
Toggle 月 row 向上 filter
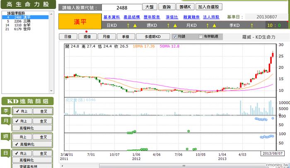coord(22,121)
